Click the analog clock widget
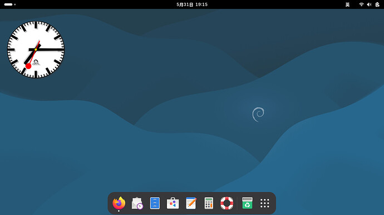 click(36, 49)
